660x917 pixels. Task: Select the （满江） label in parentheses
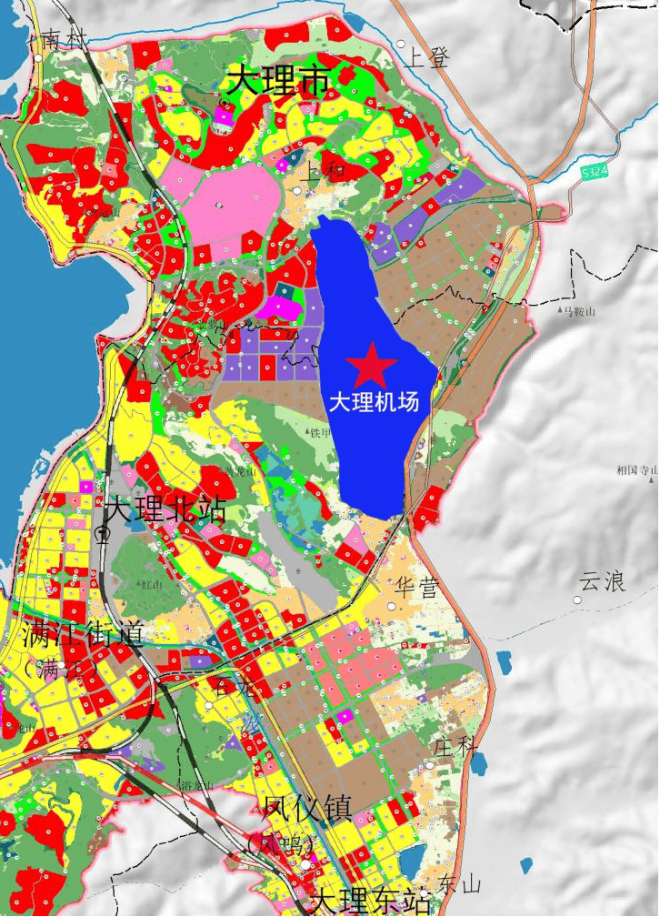click(62, 668)
